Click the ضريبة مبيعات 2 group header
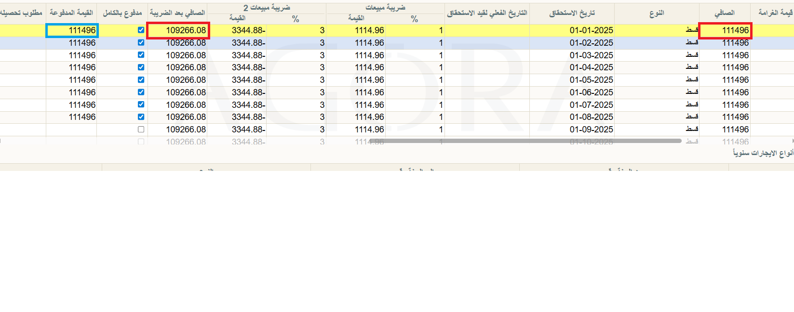Screen dimensions: 794x312 click(267, 8)
